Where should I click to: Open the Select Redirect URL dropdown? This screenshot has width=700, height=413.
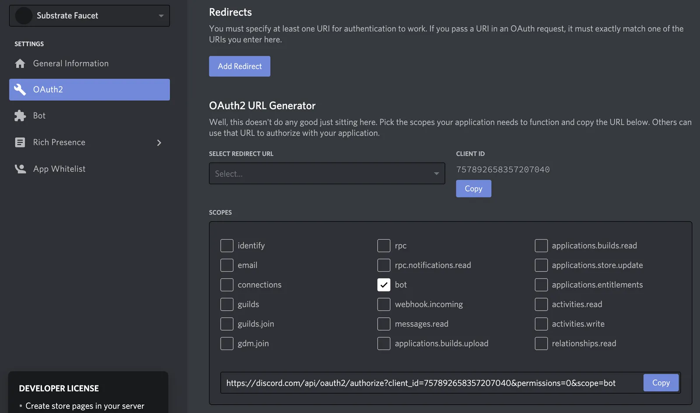coord(327,173)
